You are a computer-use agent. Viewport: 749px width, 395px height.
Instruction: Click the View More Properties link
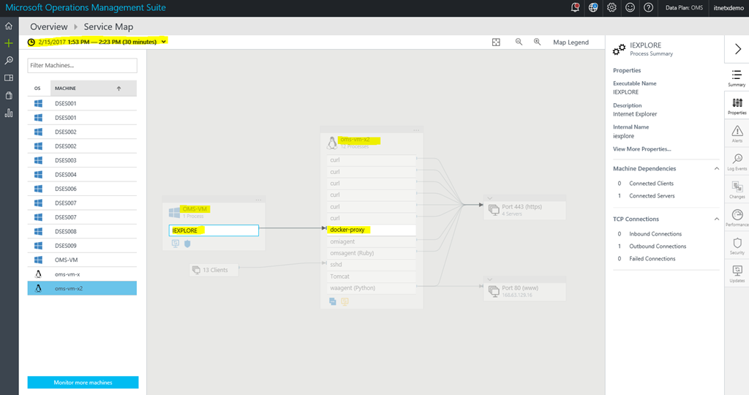641,149
